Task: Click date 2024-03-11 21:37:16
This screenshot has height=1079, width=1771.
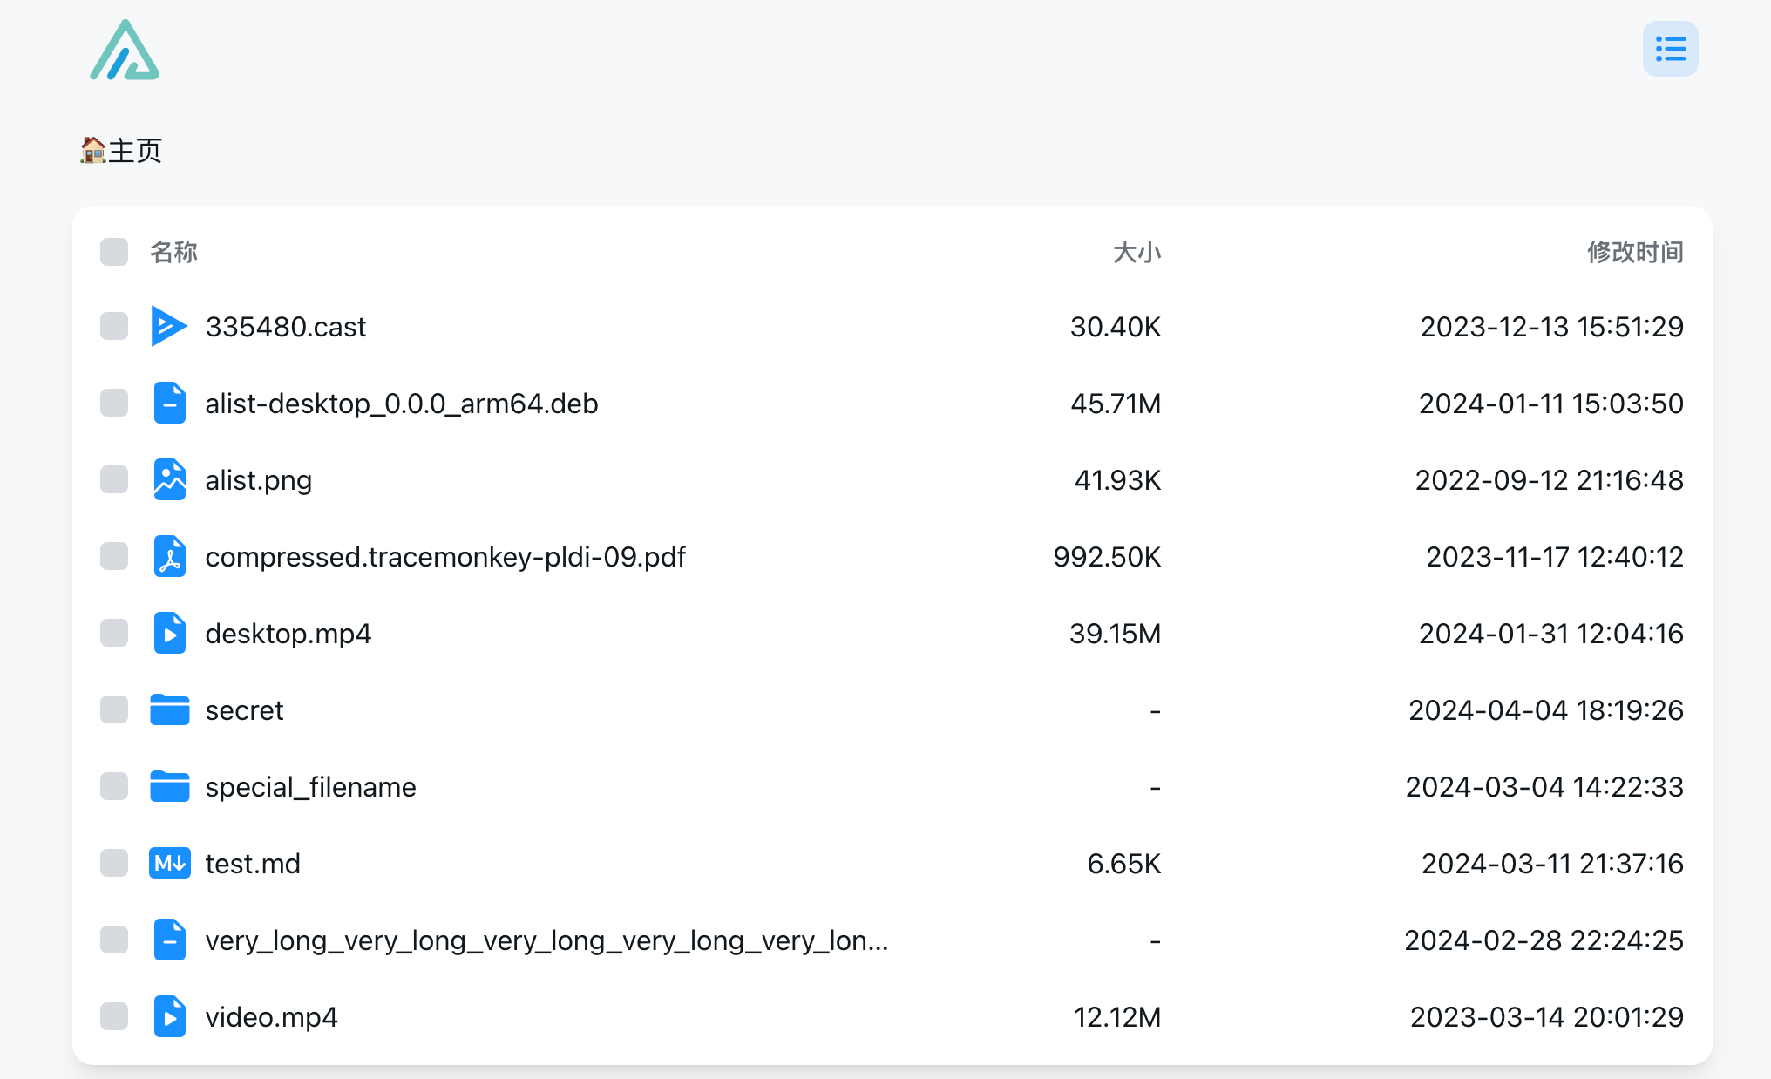Action: click(x=1552, y=864)
